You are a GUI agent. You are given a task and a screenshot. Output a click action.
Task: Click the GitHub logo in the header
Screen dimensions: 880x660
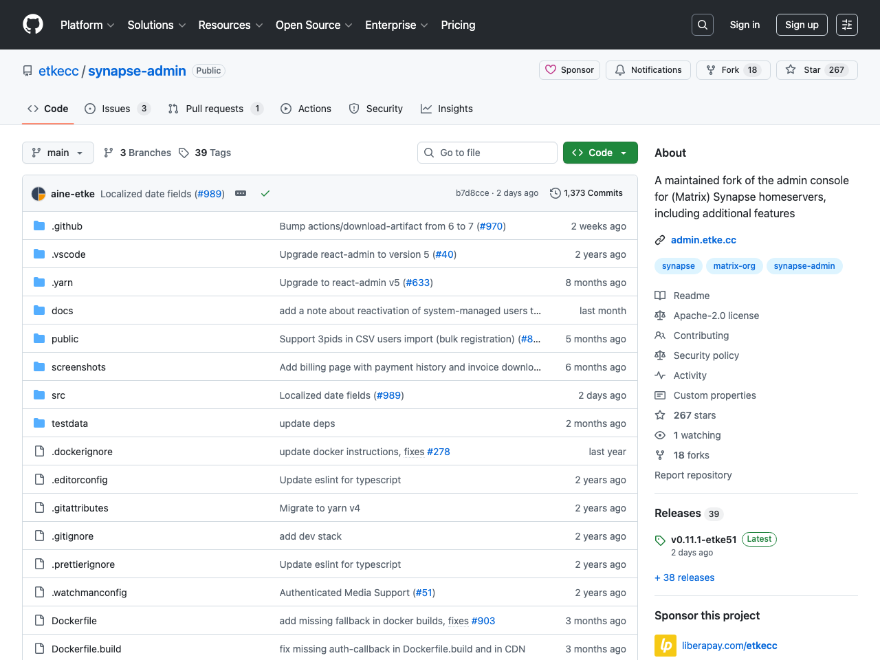point(32,24)
